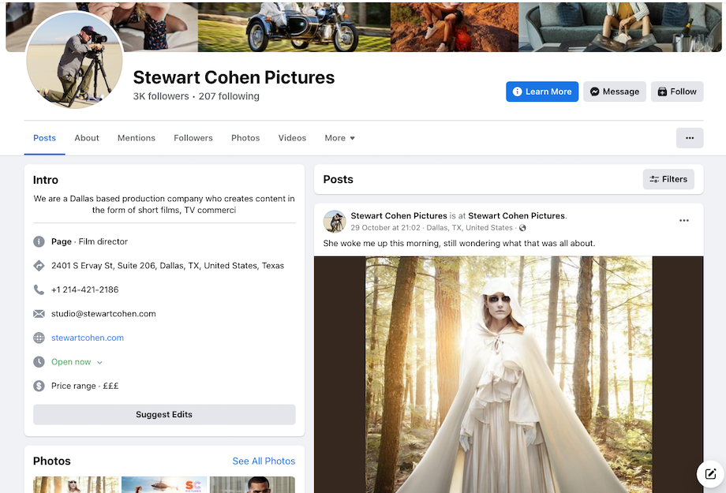Screen dimensions: 726x493
Task: Click the address 2401 S Ervay St
Action: 167,266
